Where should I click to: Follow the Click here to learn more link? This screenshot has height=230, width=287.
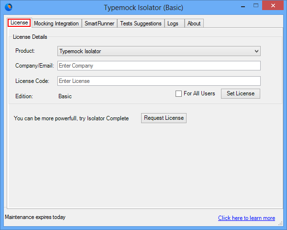tap(246, 218)
